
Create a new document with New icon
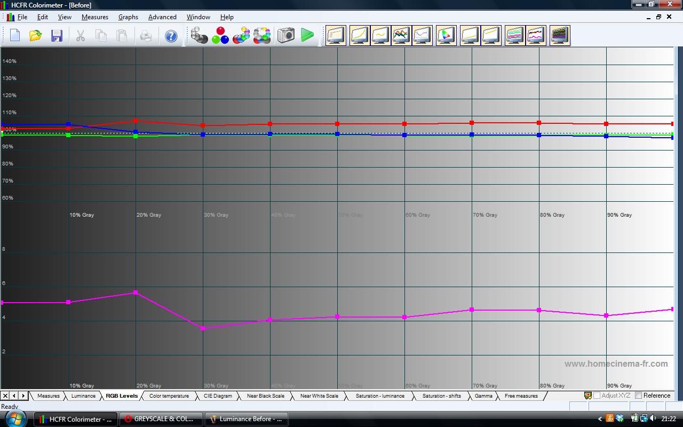tap(15, 36)
